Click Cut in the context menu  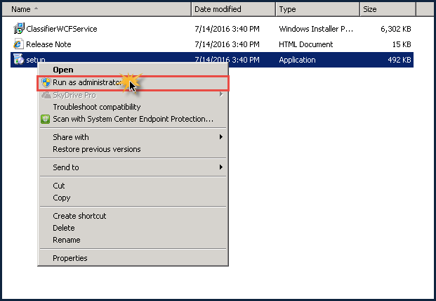(x=59, y=186)
